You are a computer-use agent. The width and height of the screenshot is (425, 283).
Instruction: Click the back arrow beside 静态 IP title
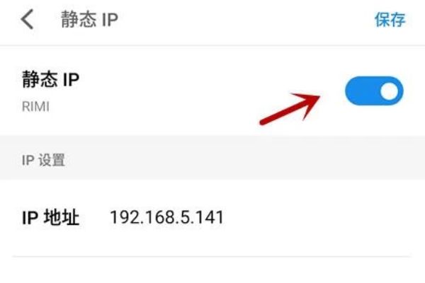[x=27, y=19]
